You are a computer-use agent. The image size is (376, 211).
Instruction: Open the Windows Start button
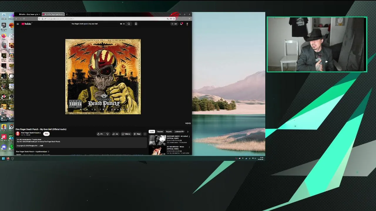(x=3, y=159)
